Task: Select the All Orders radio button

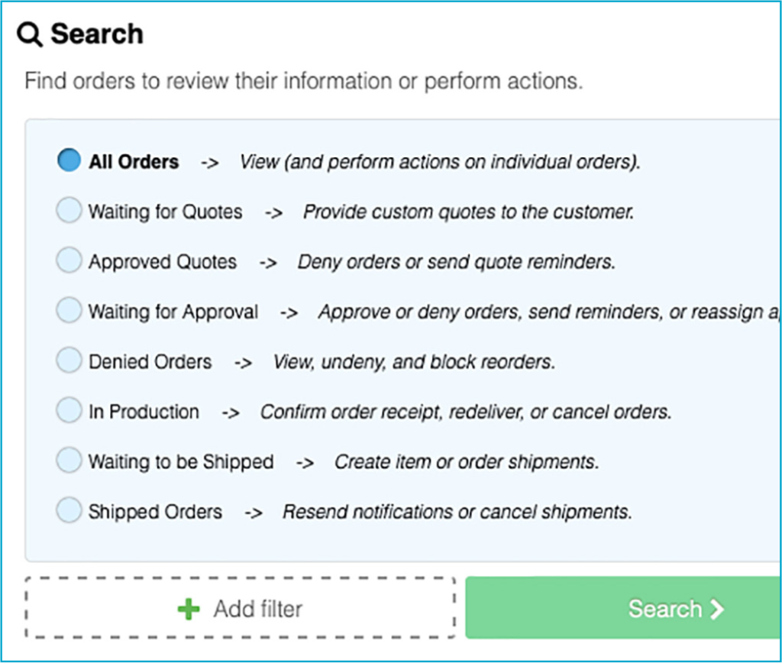Action: tap(69, 160)
